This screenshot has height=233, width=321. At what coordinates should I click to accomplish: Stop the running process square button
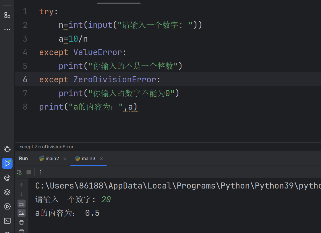tap(29, 172)
